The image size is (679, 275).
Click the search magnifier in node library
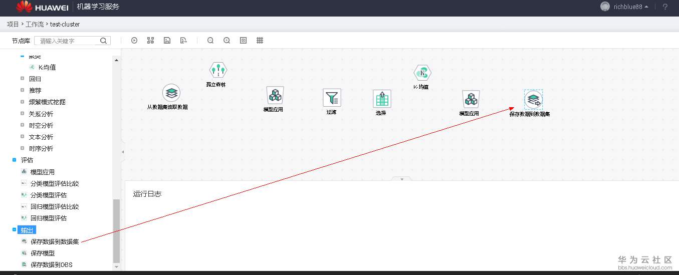pyautogui.click(x=103, y=41)
